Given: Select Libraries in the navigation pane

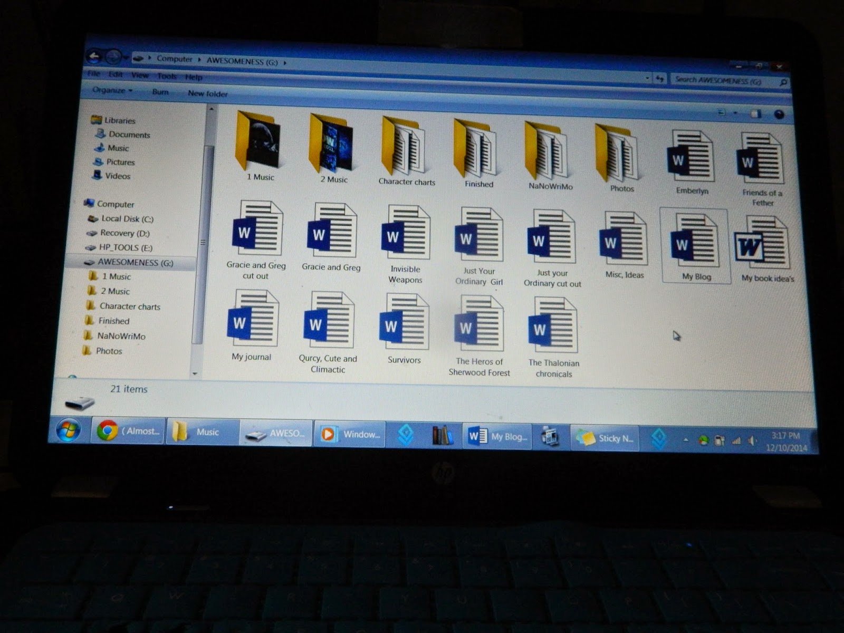Looking at the screenshot, I should point(113,120).
